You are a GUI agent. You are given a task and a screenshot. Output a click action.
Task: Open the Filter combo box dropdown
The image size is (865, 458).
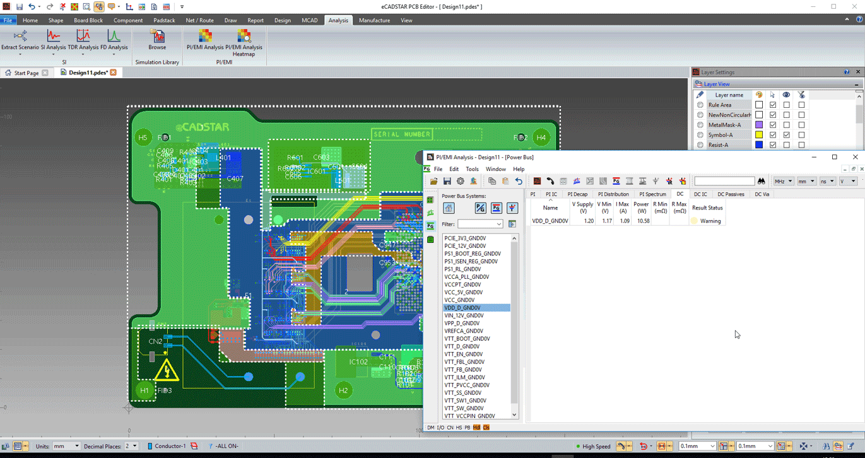click(x=498, y=224)
